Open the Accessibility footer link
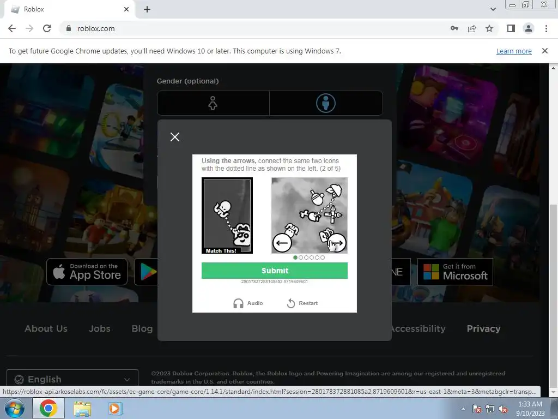The image size is (558, 419). click(418, 328)
